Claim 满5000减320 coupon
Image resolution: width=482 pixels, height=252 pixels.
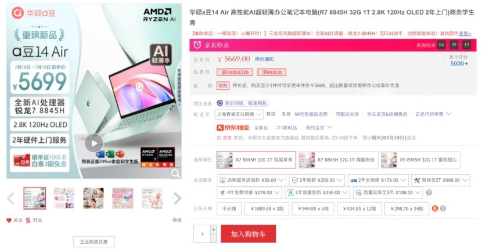pyautogui.click(x=235, y=72)
